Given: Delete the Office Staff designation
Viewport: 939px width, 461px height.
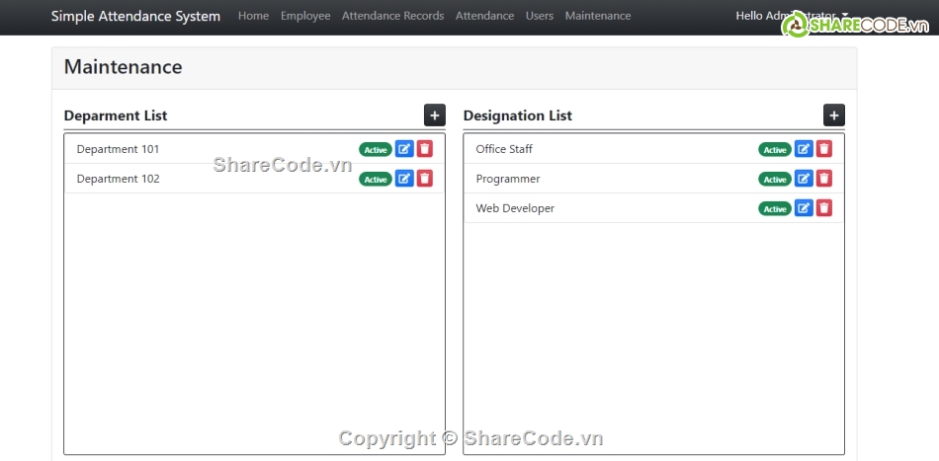Looking at the screenshot, I should click(824, 149).
